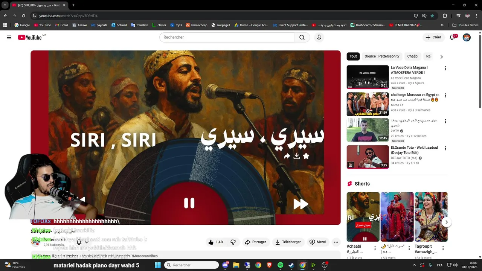This screenshot has height=271, width=482.
Task: Open options for La Voce Della Magana video
Action: (x=445, y=69)
